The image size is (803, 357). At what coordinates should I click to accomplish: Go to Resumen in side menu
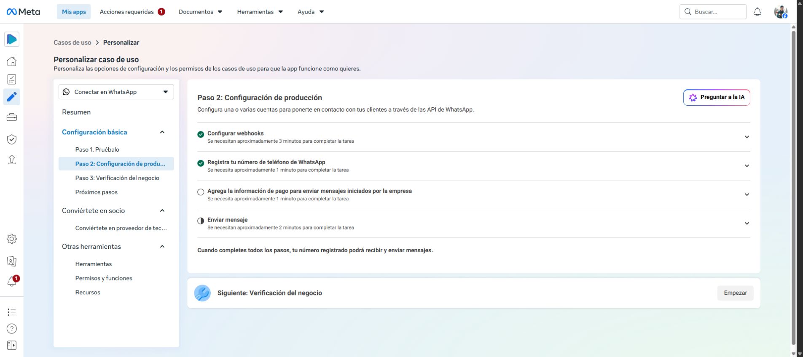pos(76,112)
